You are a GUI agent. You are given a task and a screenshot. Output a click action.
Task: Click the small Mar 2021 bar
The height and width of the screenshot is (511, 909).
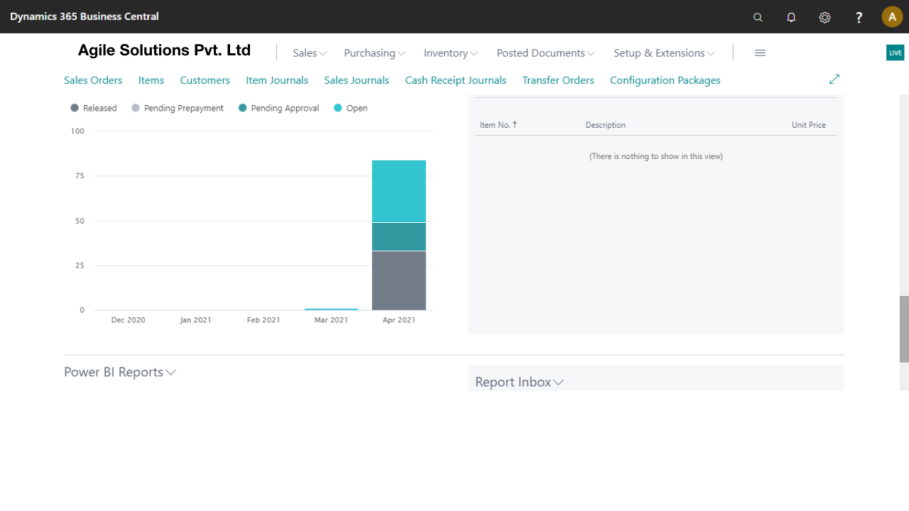[332, 309]
